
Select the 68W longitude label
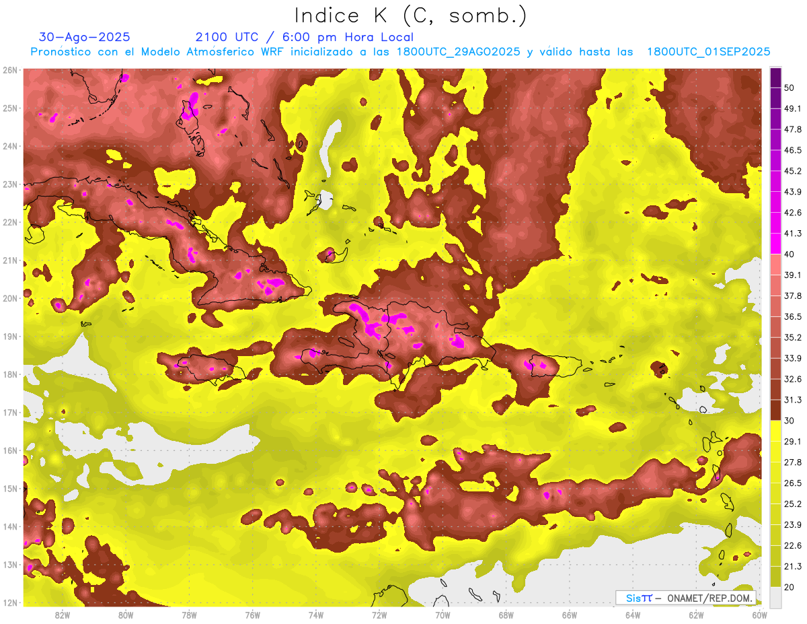(506, 615)
